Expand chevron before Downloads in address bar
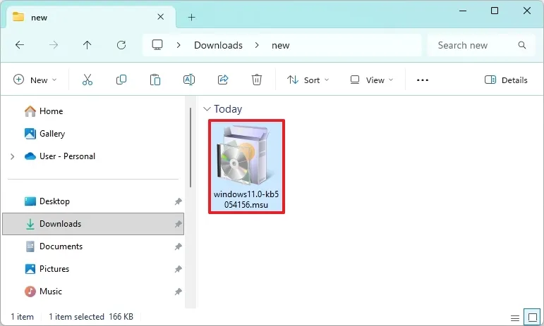Screen dimensions: 544x326 click(179, 45)
